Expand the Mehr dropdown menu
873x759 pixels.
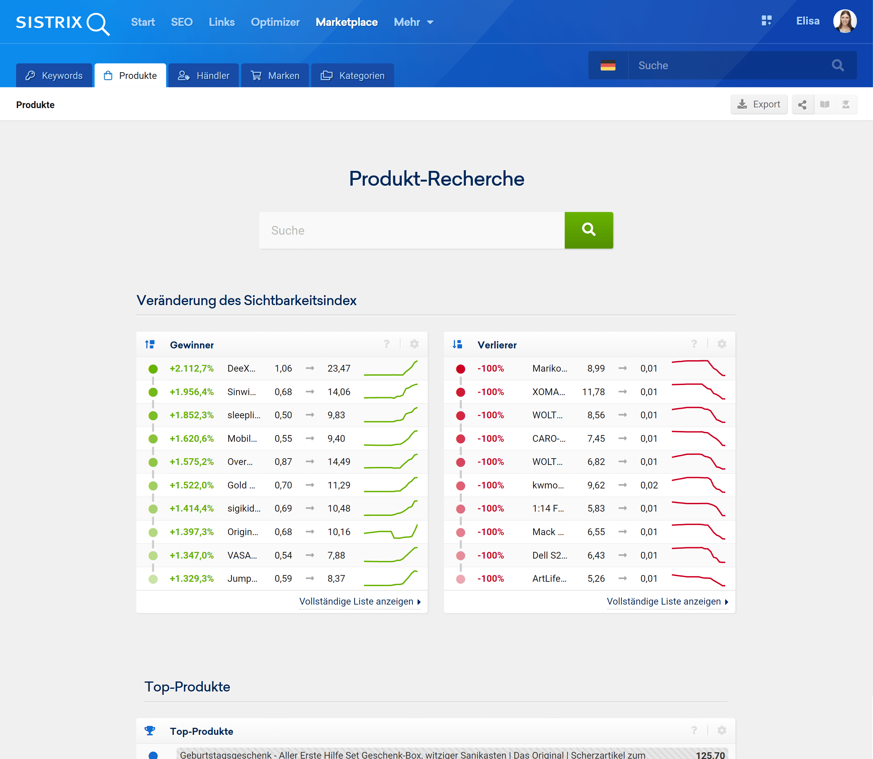(x=413, y=22)
